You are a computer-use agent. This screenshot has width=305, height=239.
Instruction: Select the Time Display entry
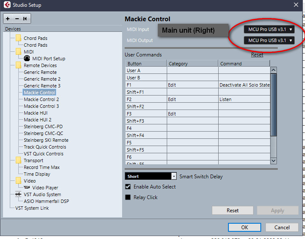[x=37, y=174]
